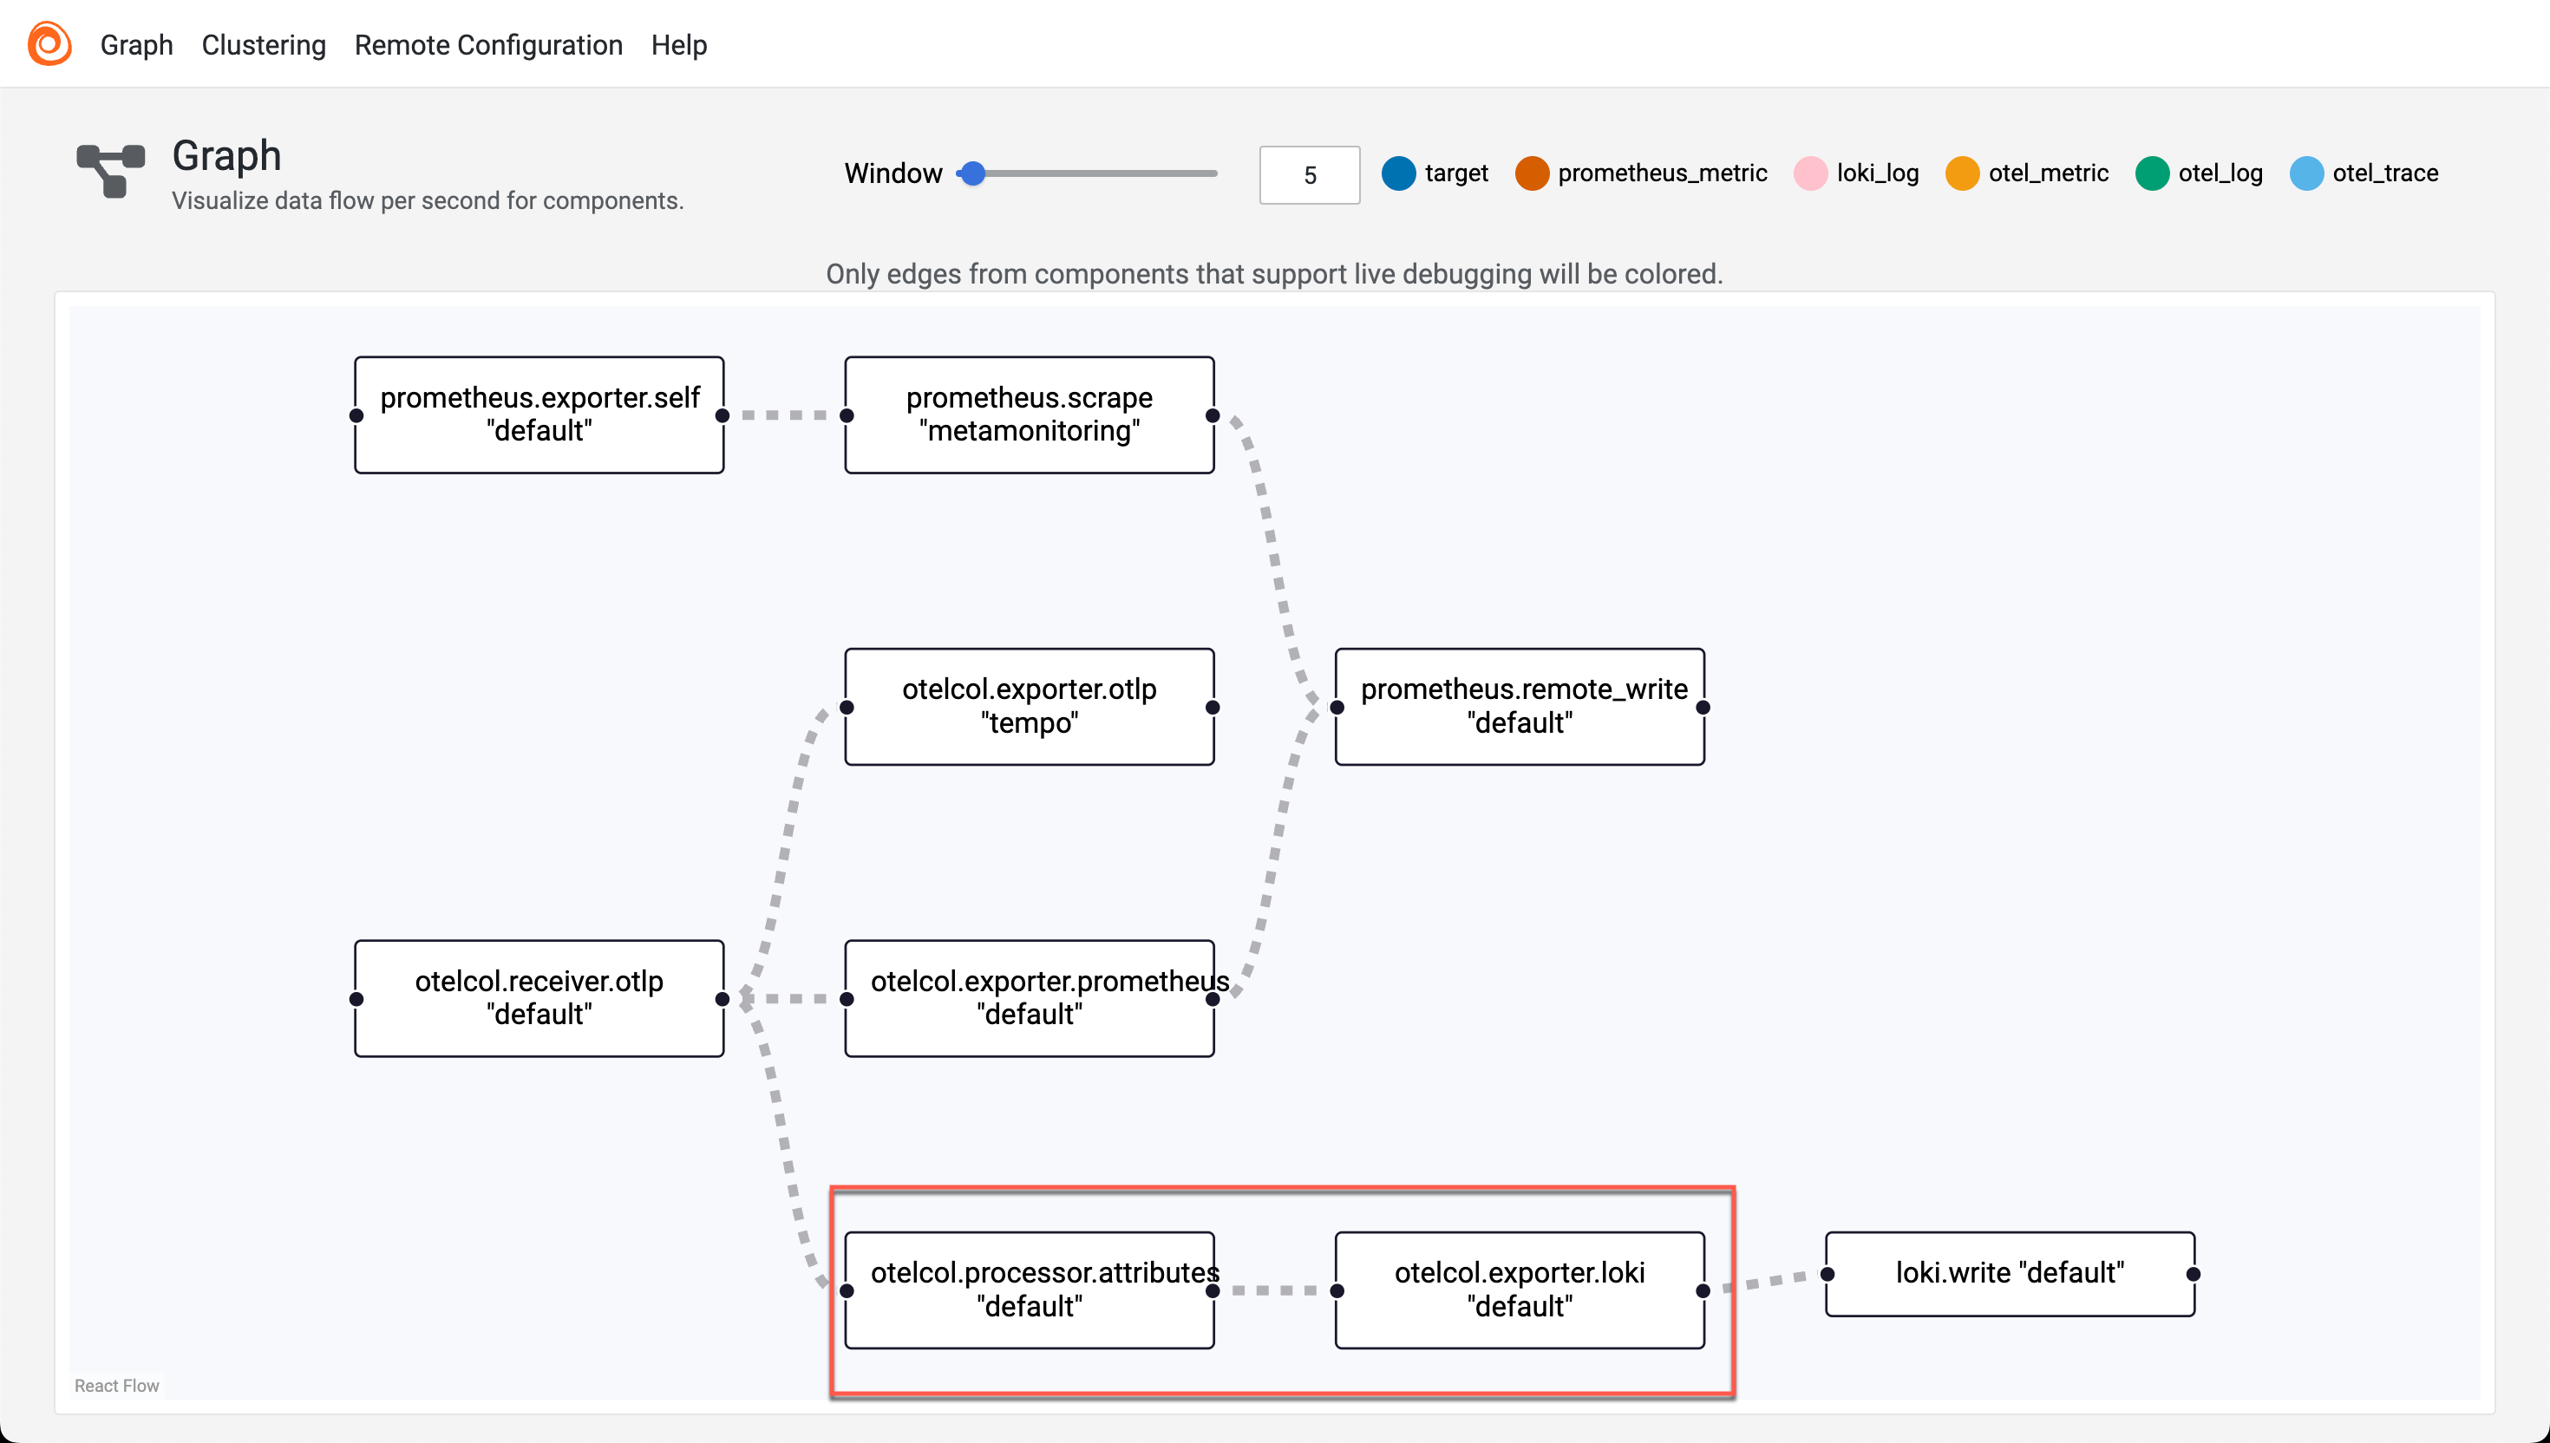Viewport: 2550px width, 1443px height.
Task: Click the loki_log legend label
Action: [1877, 173]
